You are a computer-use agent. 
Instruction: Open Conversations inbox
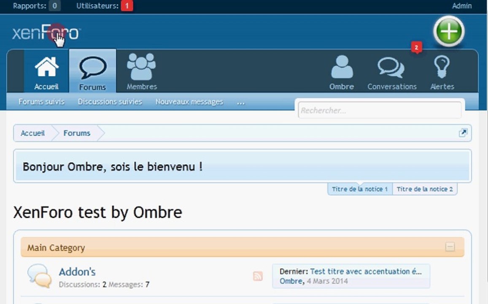[392, 73]
